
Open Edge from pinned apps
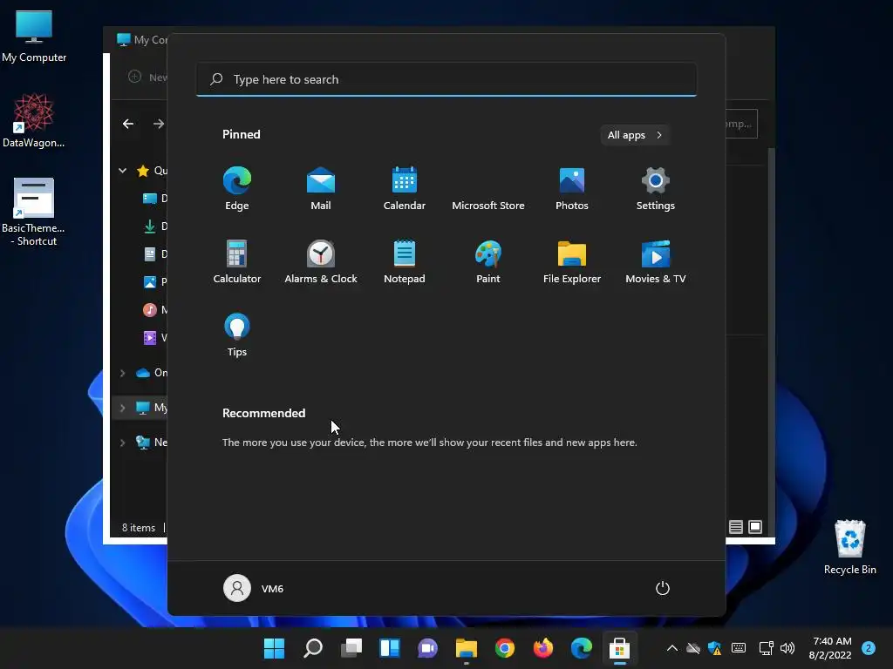237,188
